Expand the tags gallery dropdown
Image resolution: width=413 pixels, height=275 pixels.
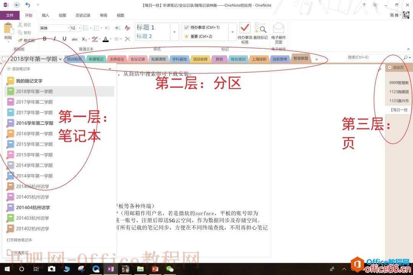[x=233, y=32]
